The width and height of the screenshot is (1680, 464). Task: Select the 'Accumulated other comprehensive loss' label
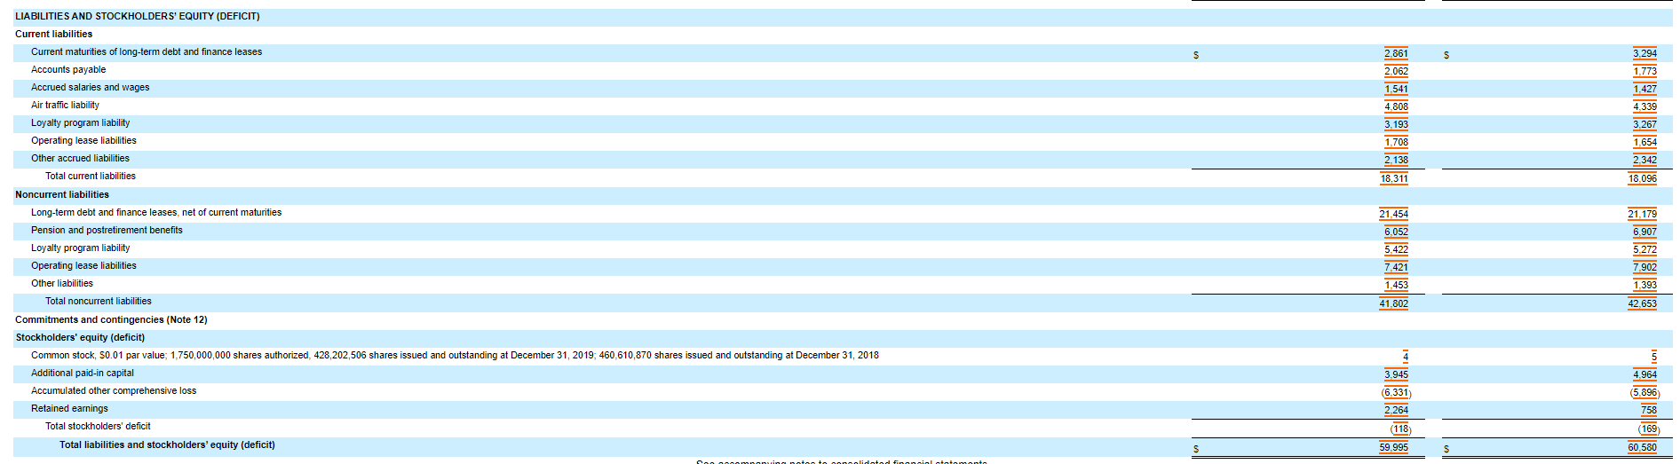114,390
